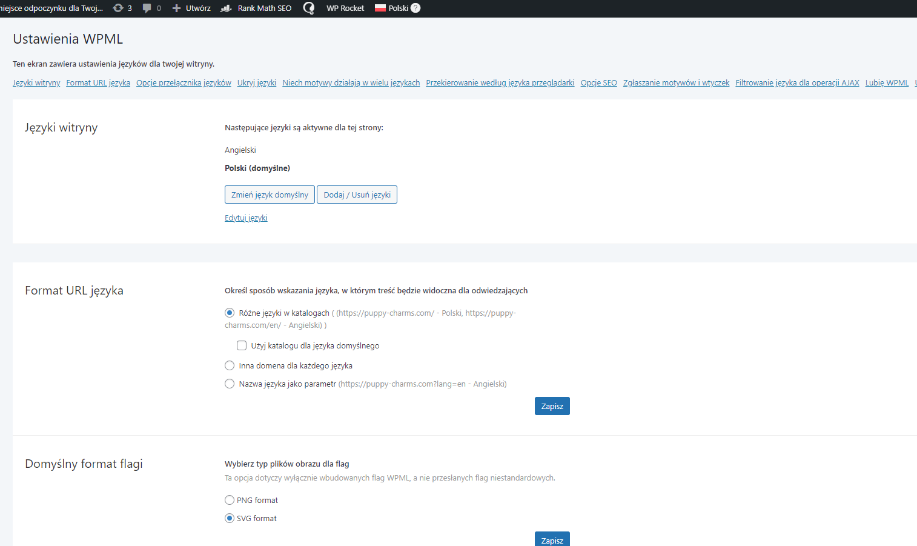Image resolution: width=917 pixels, height=546 pixels.
Task: Choose SVG format for flags
Action: [x=230, y=518]
